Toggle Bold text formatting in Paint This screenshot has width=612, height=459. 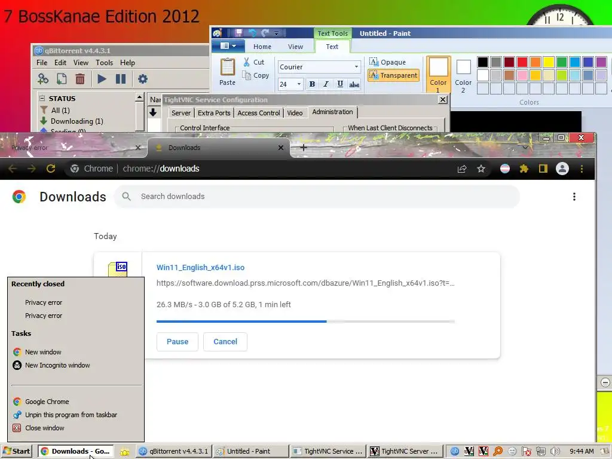[312, 84]
